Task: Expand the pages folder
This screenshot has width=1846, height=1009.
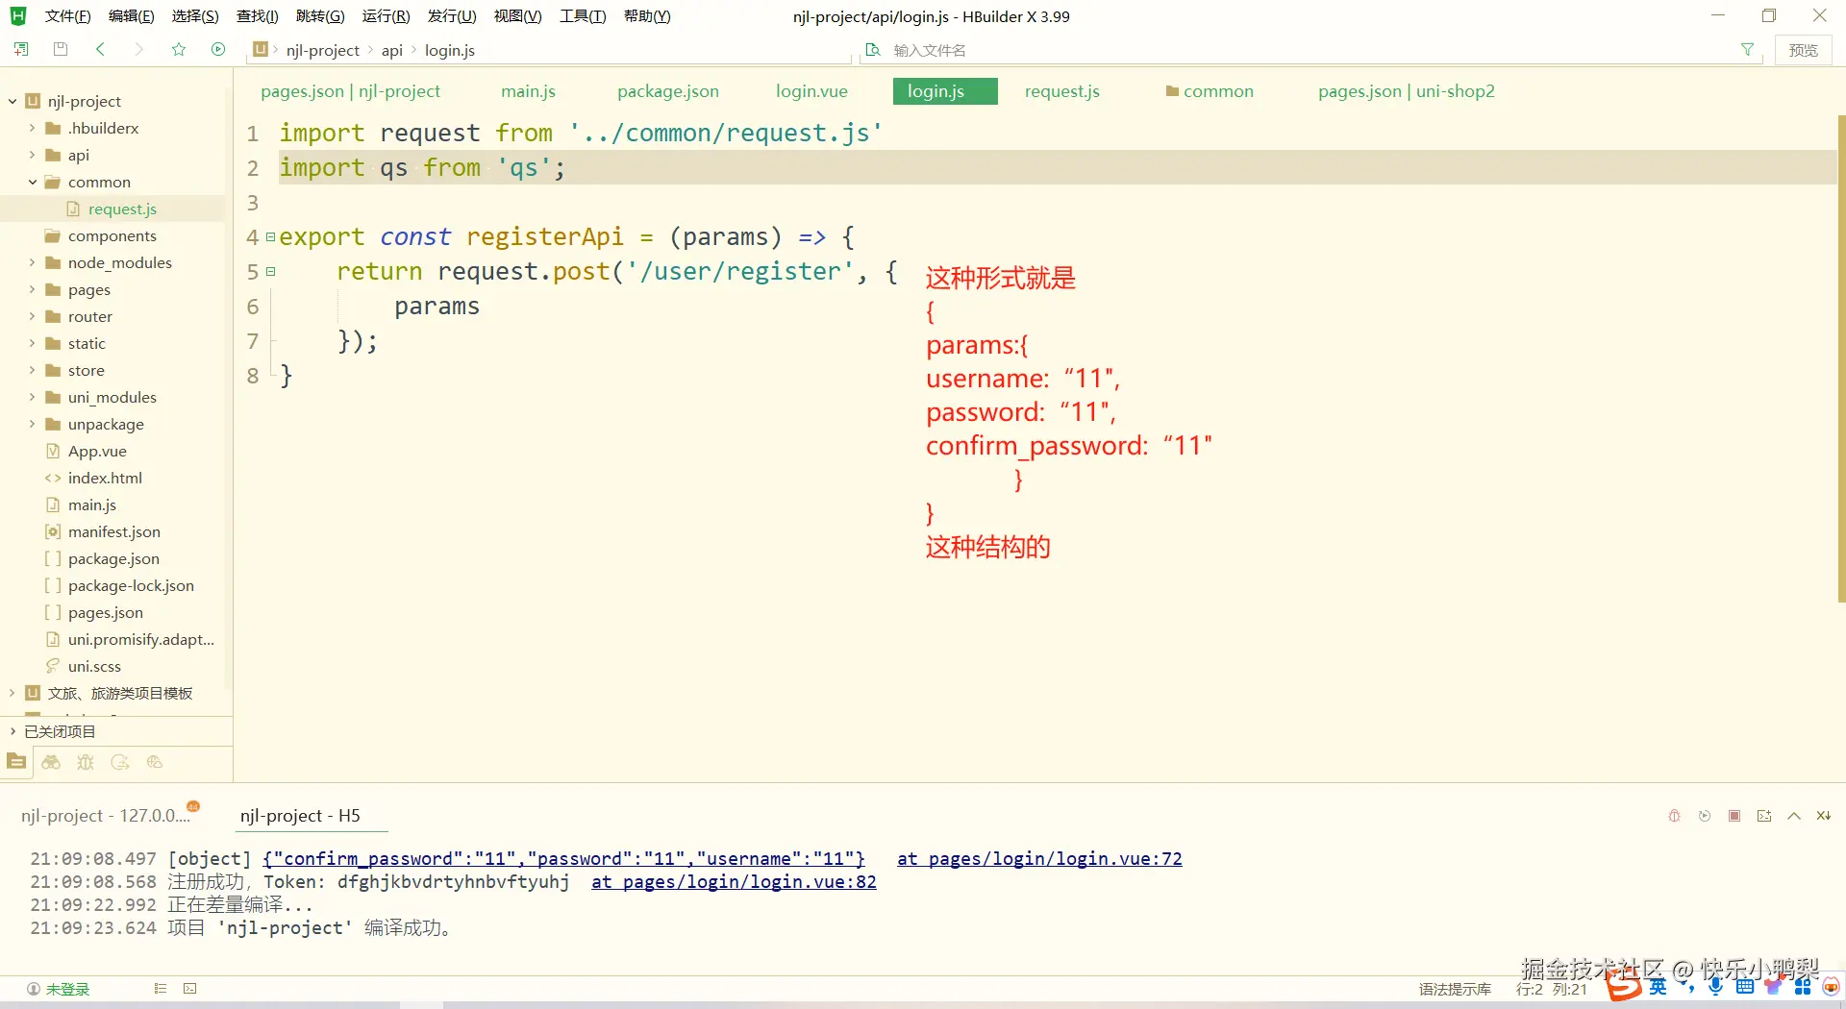Action: tap(32, 289)
